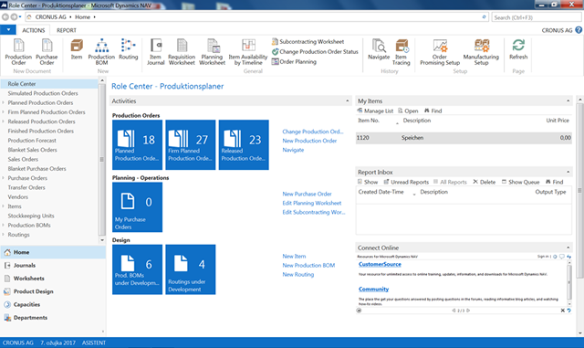Refresh the page
The height and width of the screenshot is (348, 584).
click(x=518, y=49)
